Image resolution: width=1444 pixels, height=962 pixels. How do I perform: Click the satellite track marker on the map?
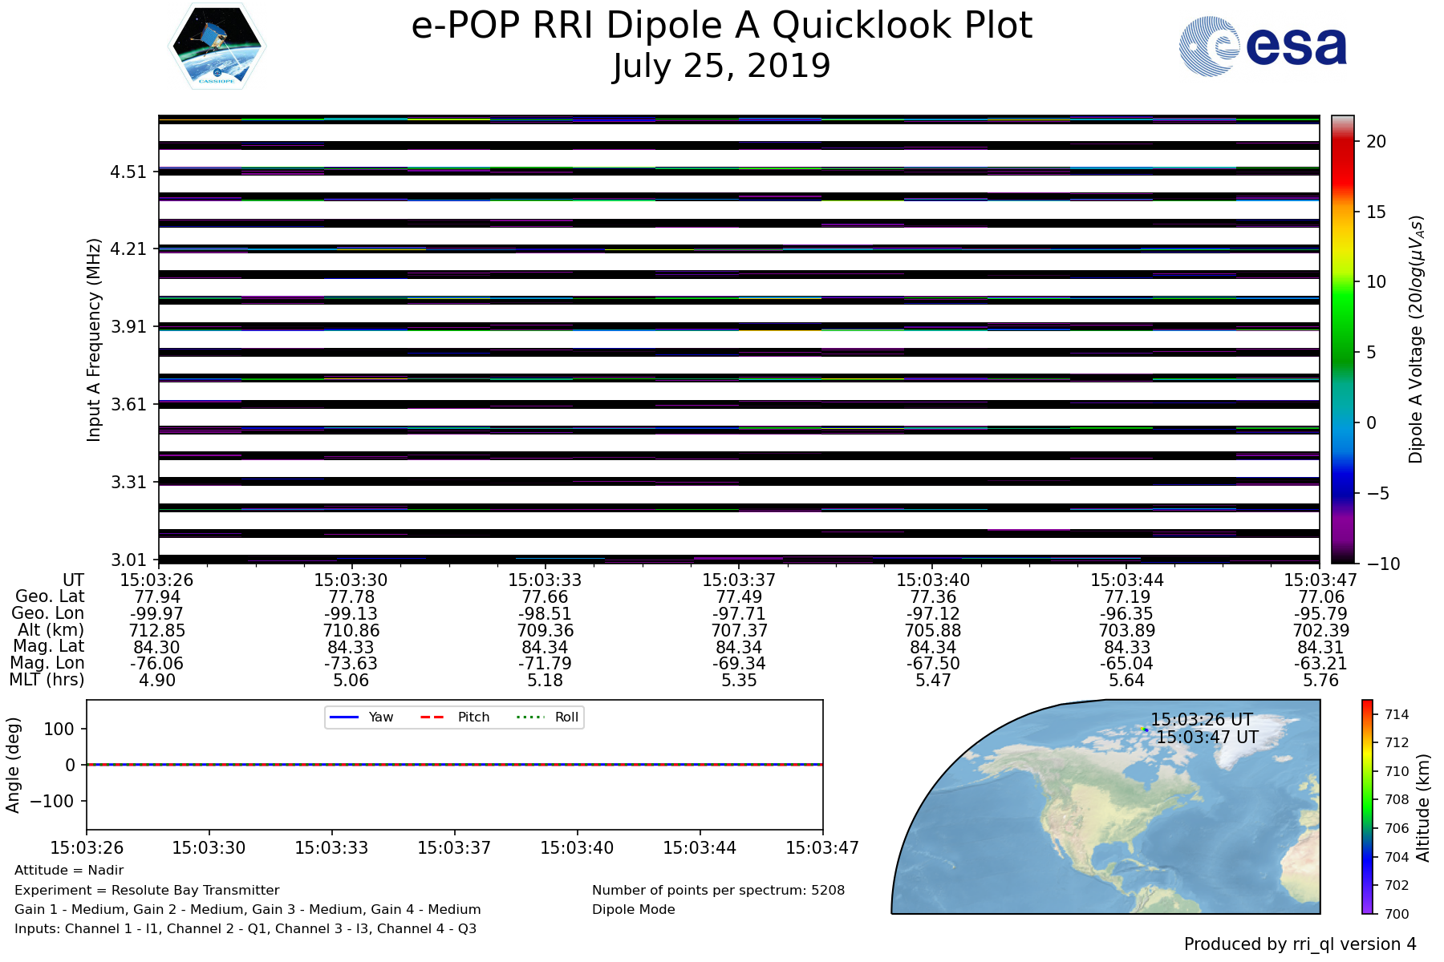click(x=1144, y=730)
